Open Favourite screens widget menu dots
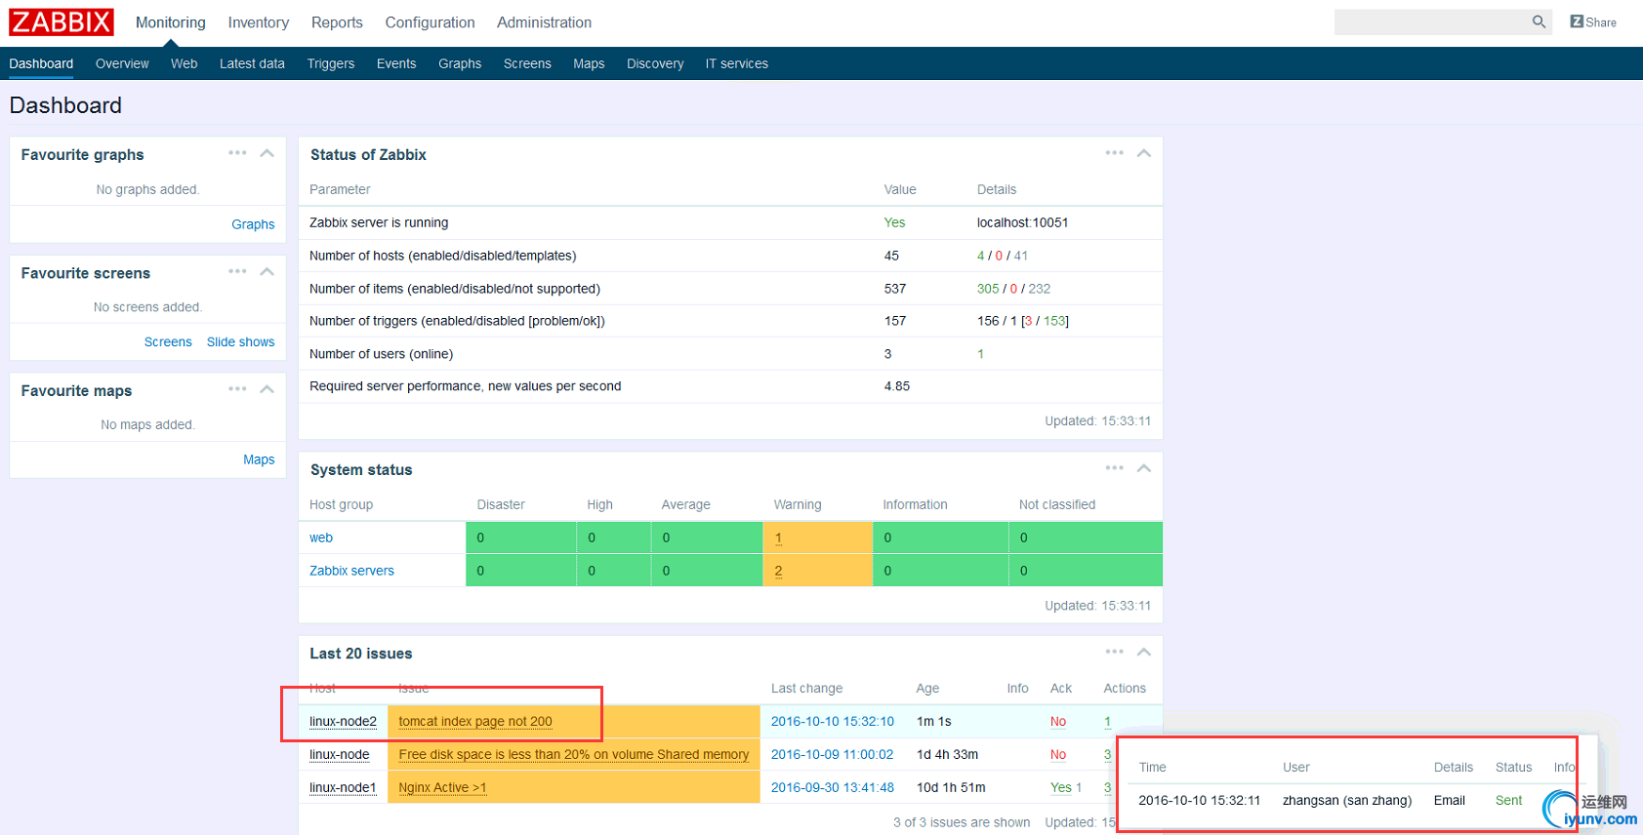Viewport: 1643px width, 835px height. pyautogui.click(x=237, y=271)
